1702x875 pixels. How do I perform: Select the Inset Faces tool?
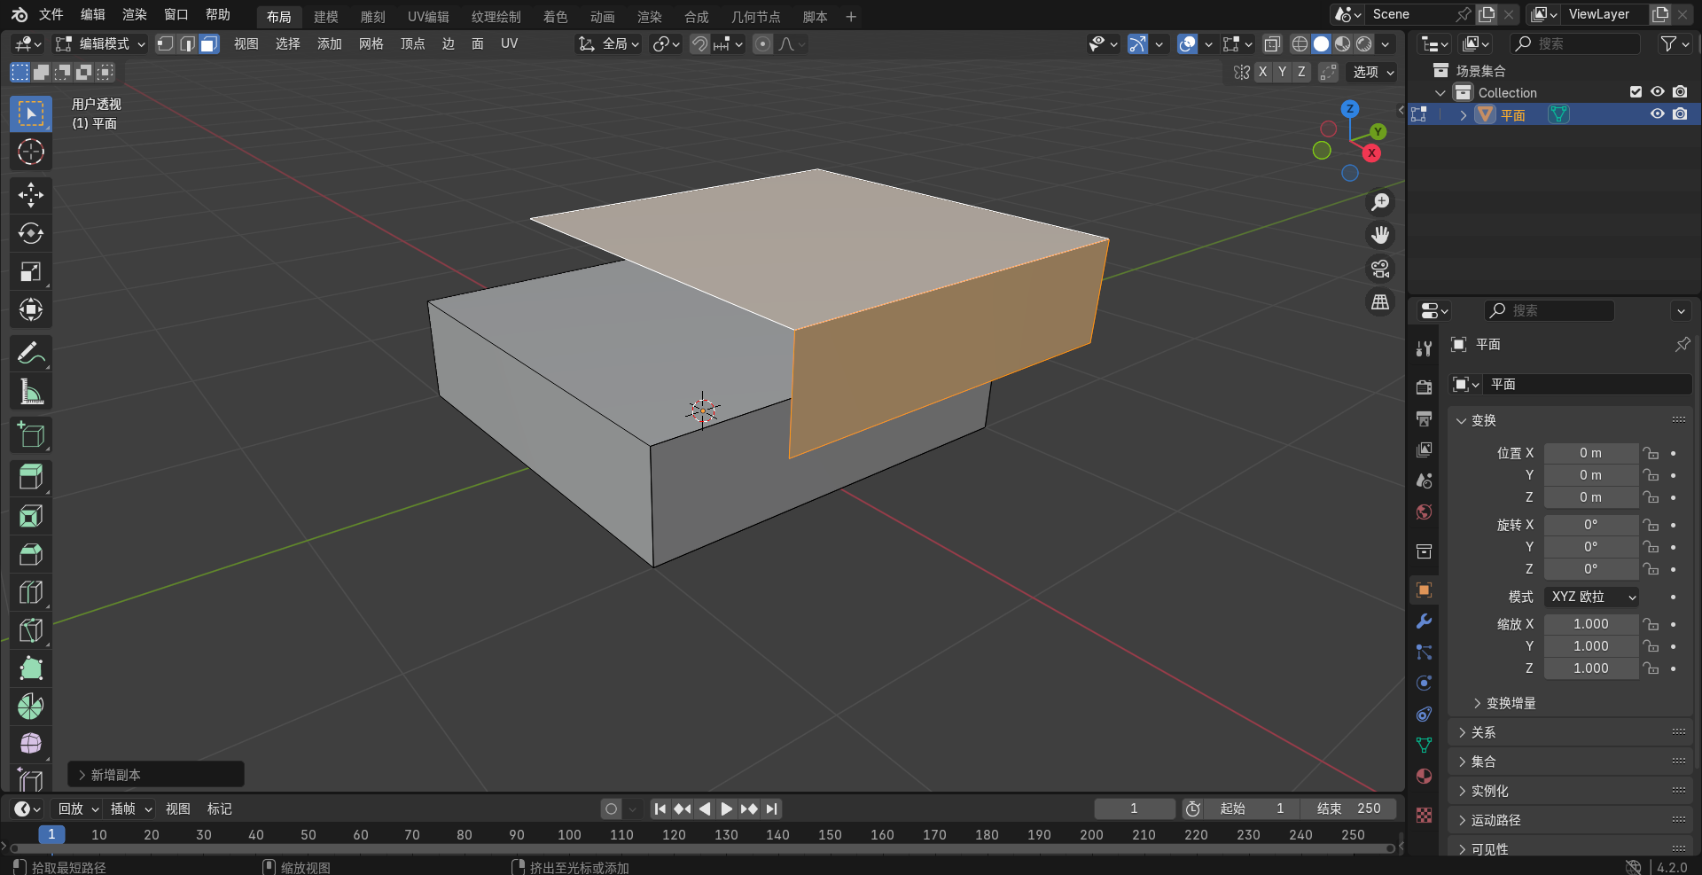(31, 516)
